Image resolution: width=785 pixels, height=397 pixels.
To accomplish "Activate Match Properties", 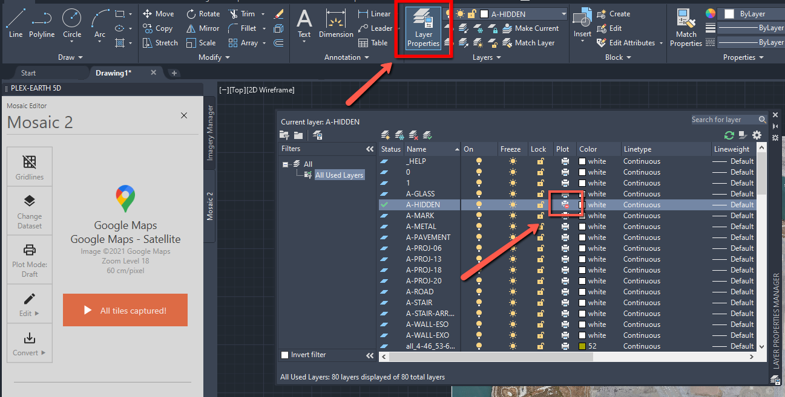I will [686, 28].
